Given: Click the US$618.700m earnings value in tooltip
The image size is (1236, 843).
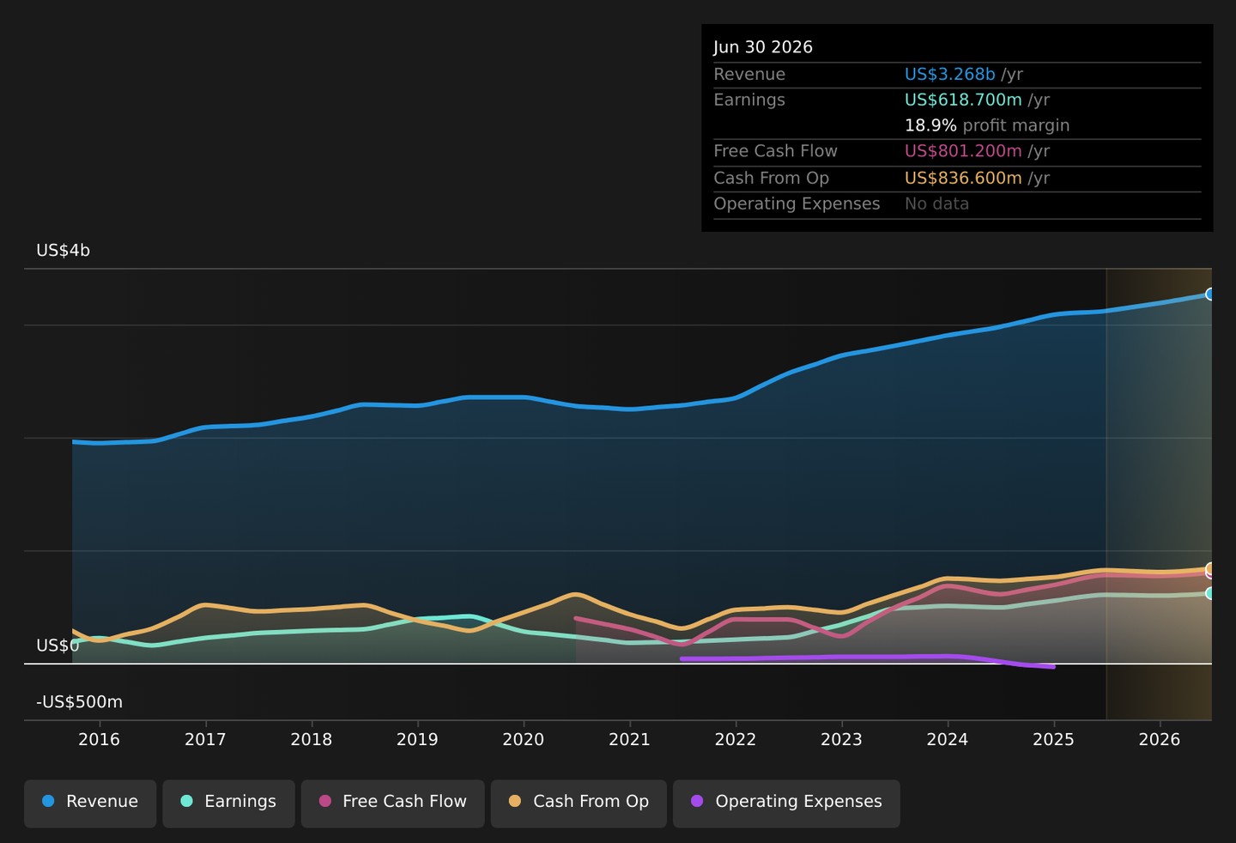Looking at the screenshot, I should coord(963,100).
